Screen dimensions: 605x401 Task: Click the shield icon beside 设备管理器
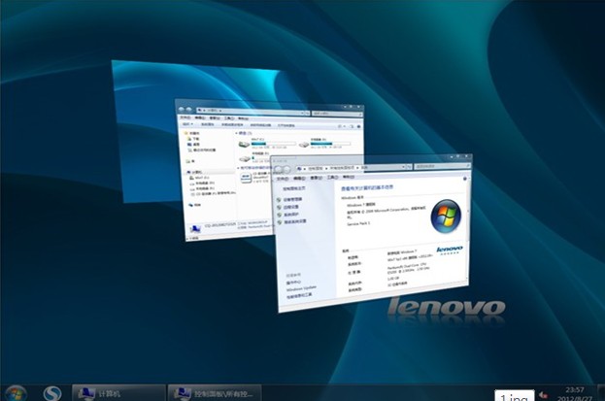click(x=279, y=200)
